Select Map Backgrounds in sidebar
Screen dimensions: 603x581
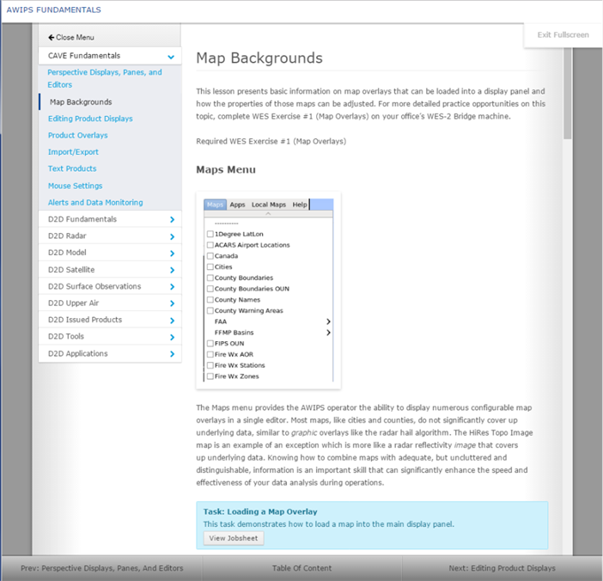coord(81,102)
